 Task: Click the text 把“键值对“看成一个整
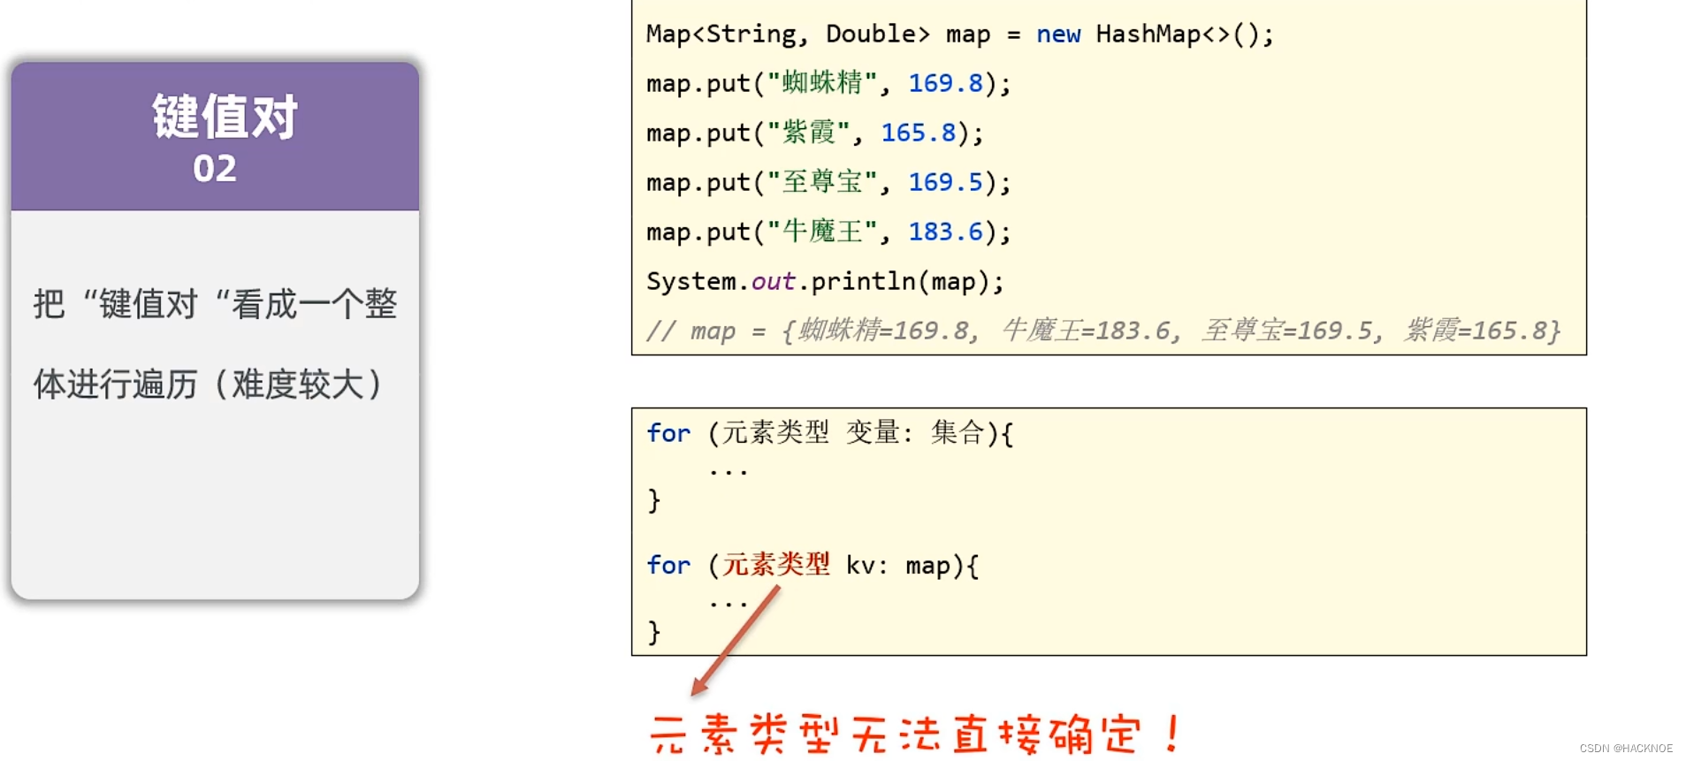coord(215,304)
